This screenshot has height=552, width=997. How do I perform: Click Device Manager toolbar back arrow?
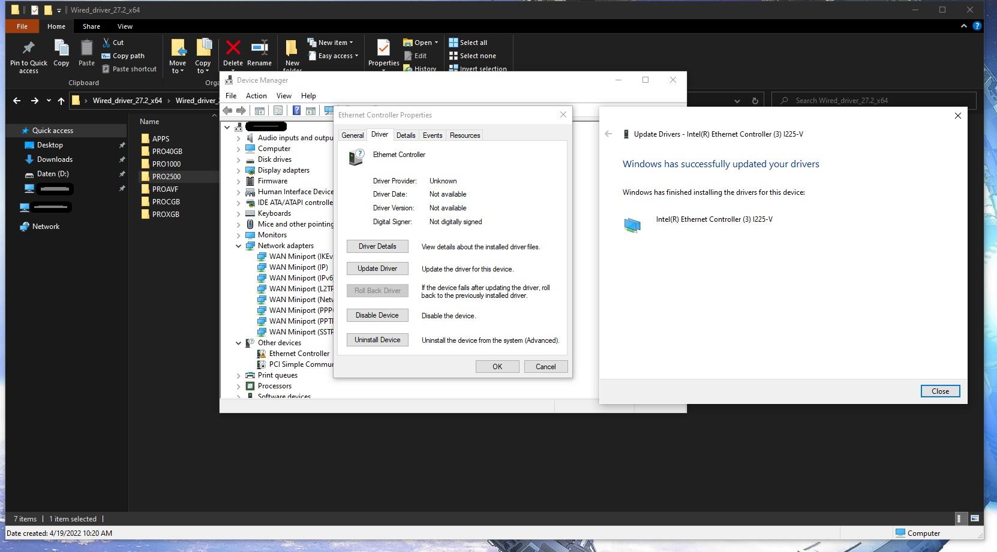tap(227, 110)
